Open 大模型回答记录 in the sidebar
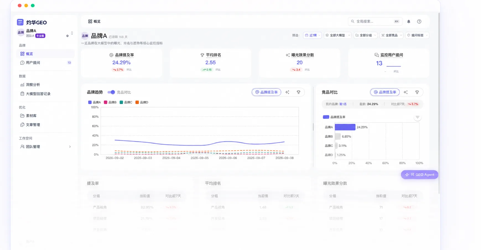The image size is (481, 250). click(x=46, y=94)
